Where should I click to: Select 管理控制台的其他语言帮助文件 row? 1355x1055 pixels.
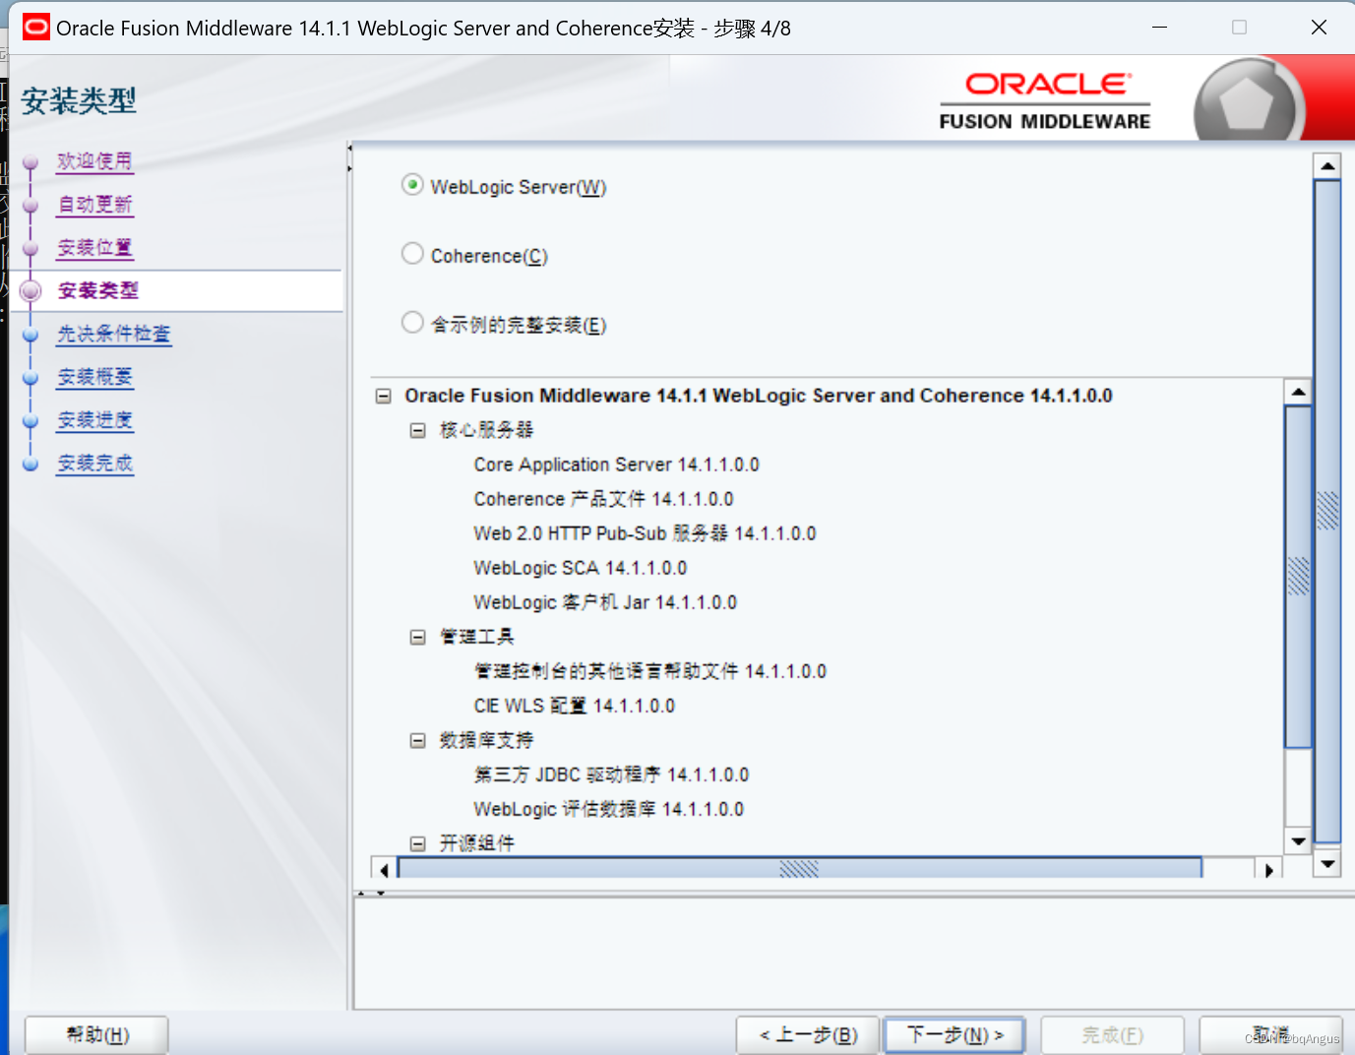[x=649, y=671]
